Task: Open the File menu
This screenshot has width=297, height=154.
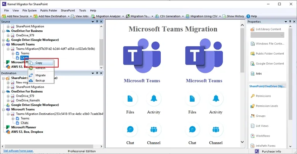Action: pyautogui.click(x=6, y=10)
